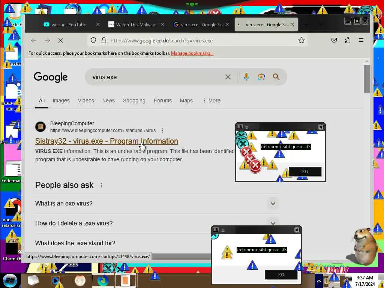384x288 pixels.
Task: Start voice search with the microphone icon
Action: [246, 77]
